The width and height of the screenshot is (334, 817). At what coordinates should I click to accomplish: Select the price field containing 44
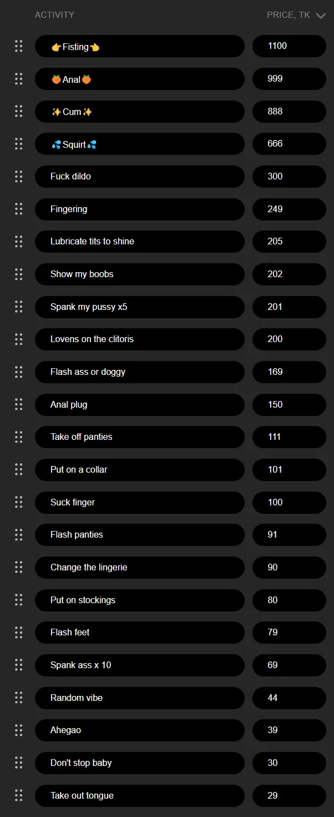(x=289, y=698)
